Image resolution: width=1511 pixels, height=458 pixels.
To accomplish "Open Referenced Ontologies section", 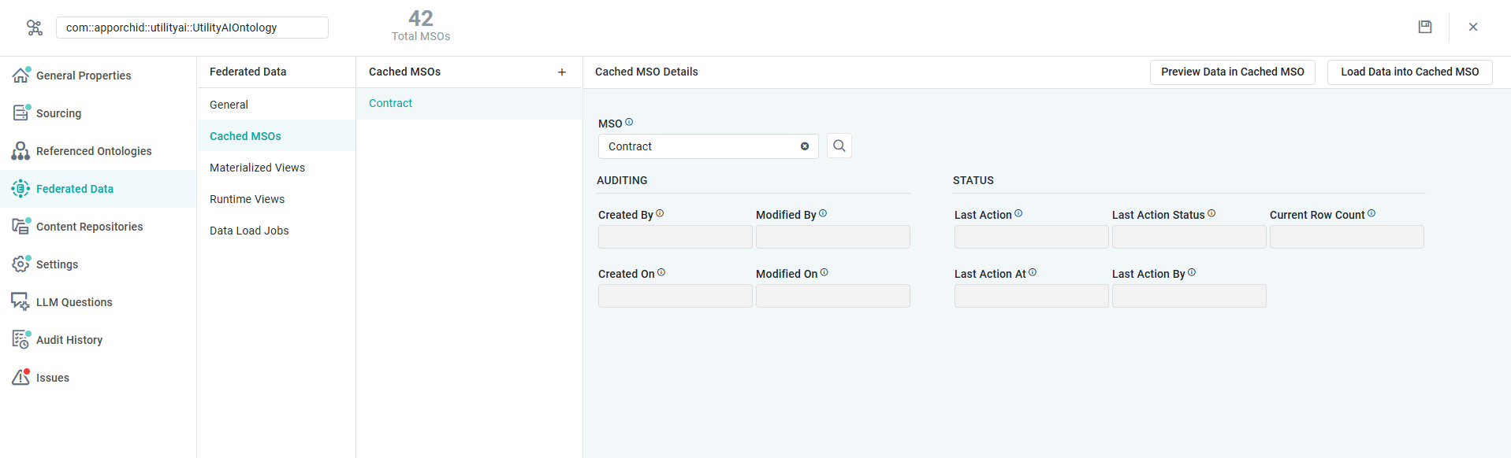I will 93,151.
